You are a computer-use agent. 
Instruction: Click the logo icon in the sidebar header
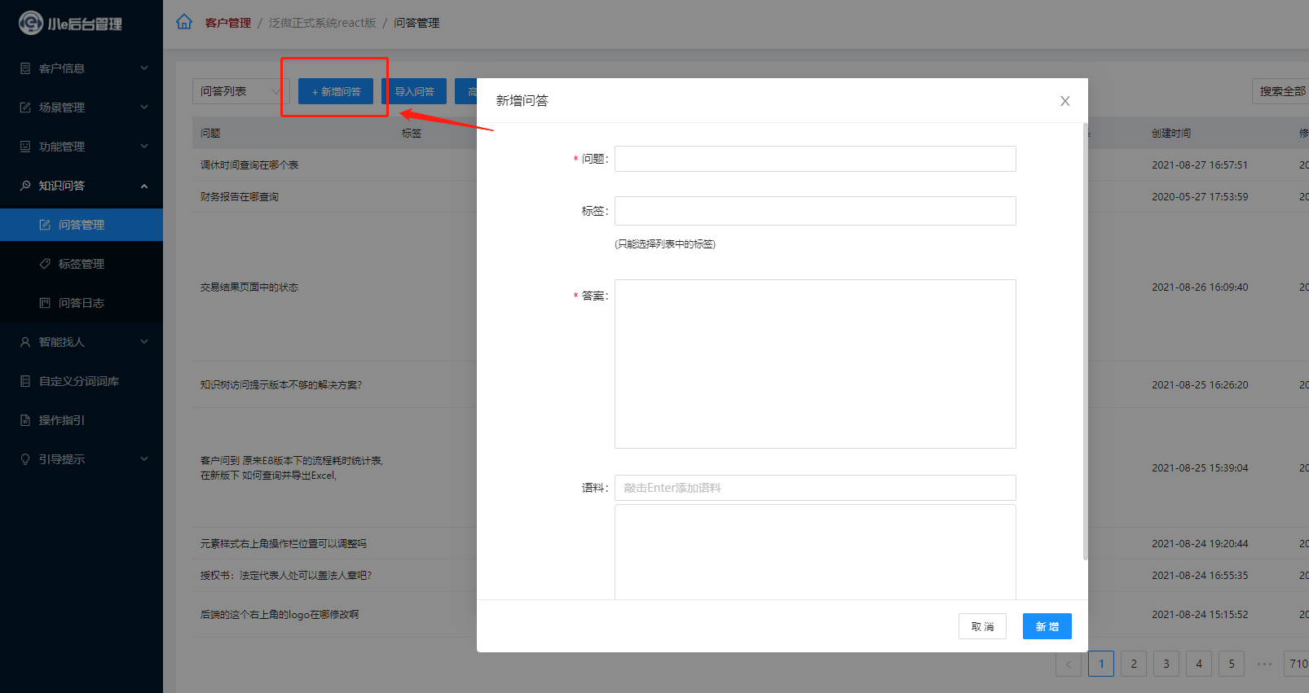[x=31, y=23]
